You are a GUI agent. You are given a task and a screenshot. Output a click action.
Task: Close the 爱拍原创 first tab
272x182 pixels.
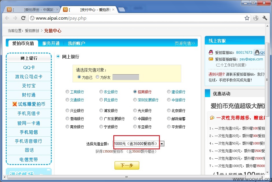click(57, 10)
